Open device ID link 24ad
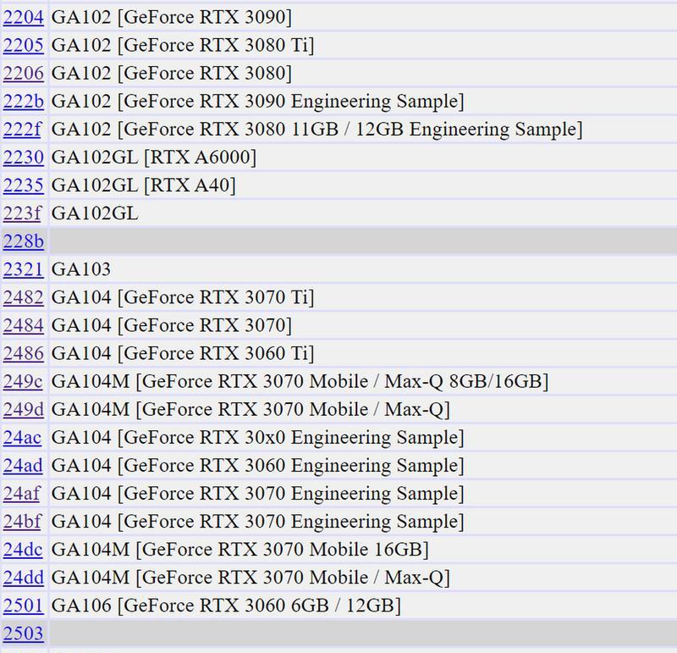Screen dimensions: 677x653 pyautogui.click(x=23, y=466)
